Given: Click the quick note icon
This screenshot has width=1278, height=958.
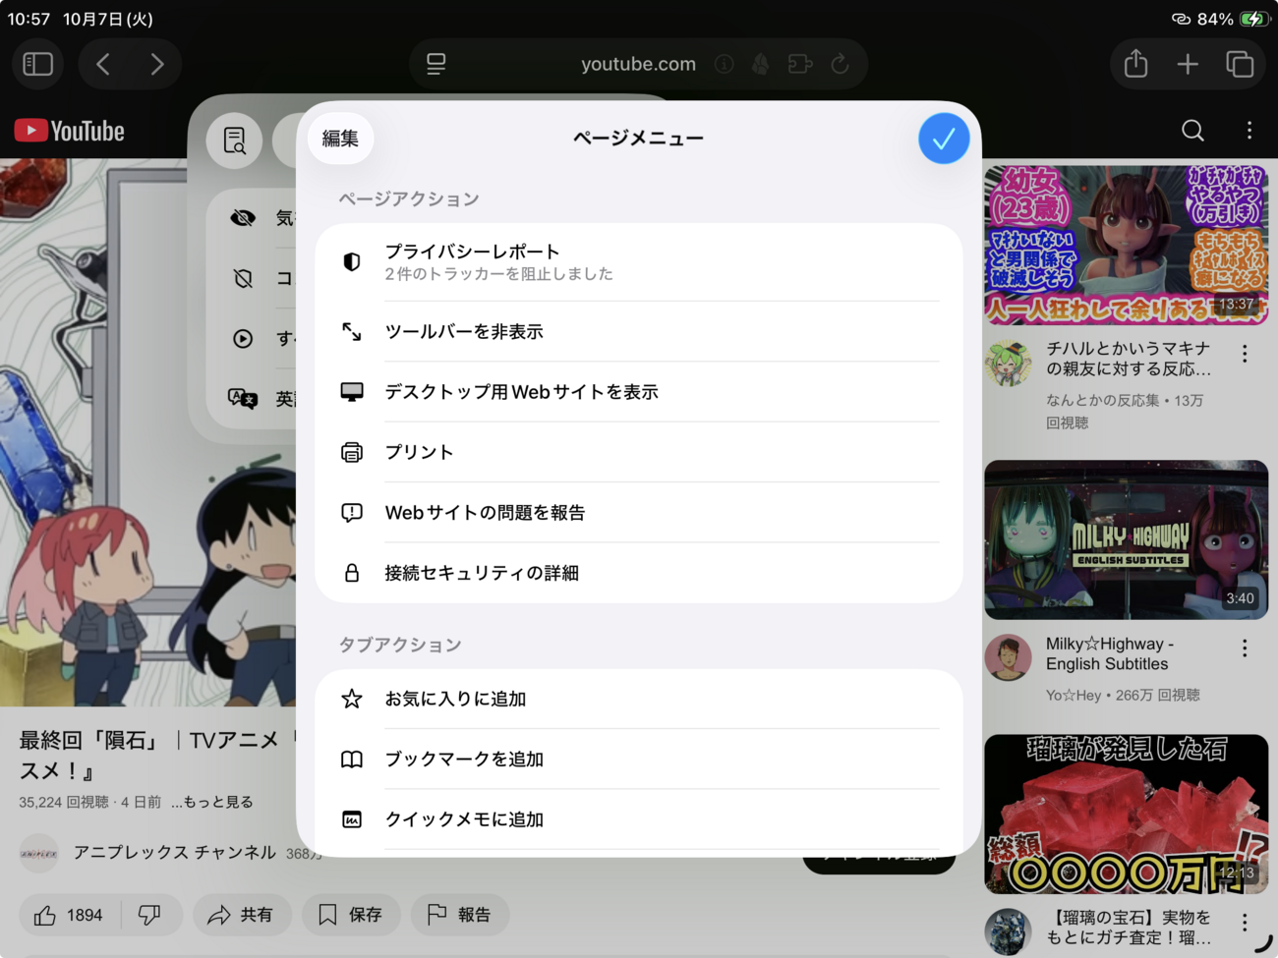Looking at the screenshot, I should click(352, 818).
